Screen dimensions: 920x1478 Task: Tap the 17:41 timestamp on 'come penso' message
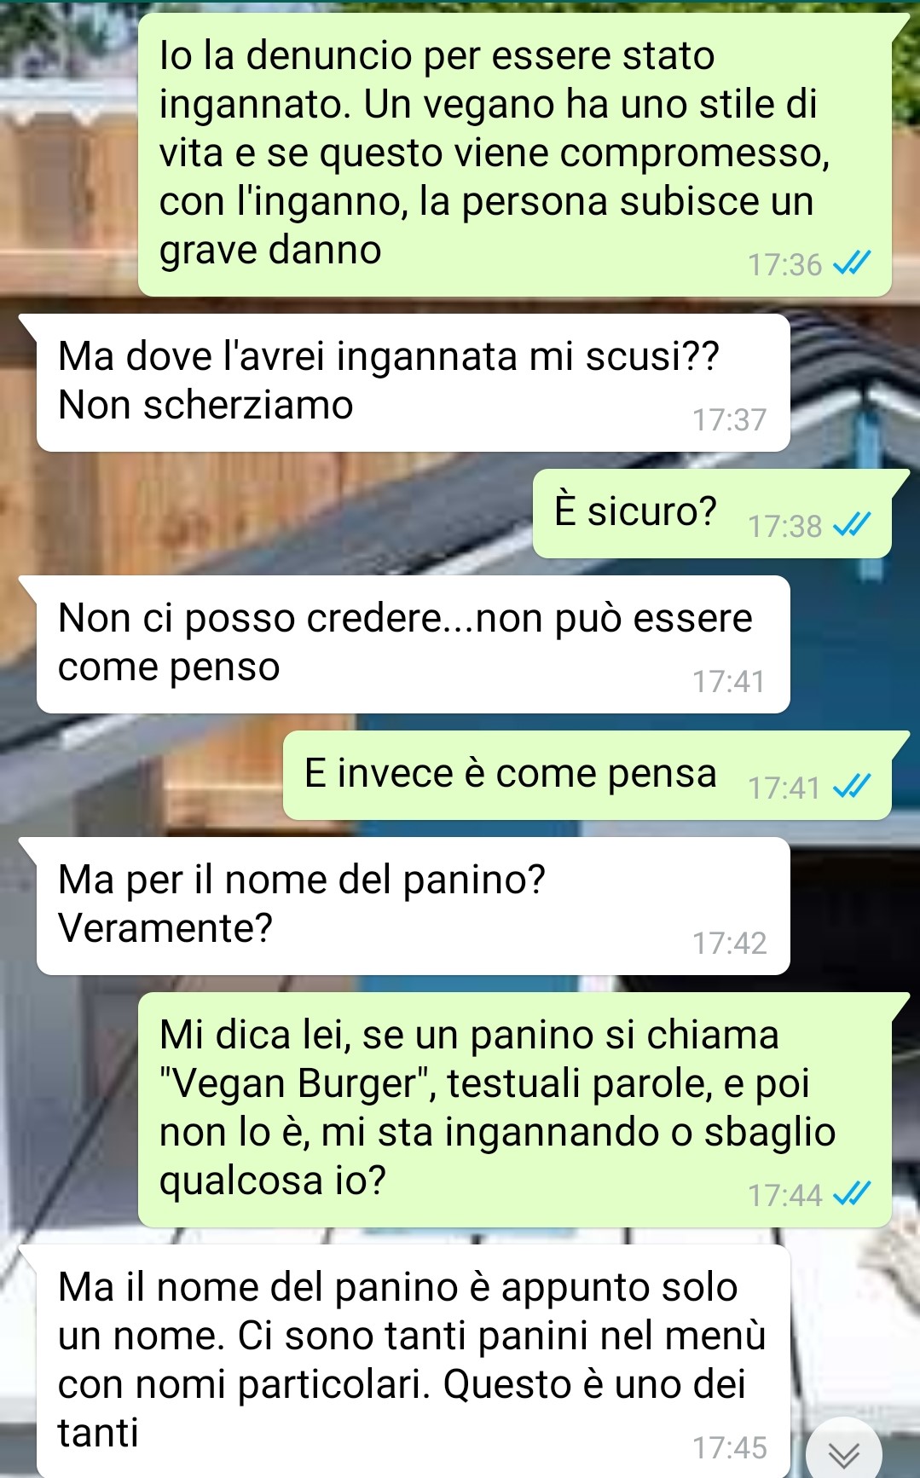pyautogui.click(x=729, y=682)
